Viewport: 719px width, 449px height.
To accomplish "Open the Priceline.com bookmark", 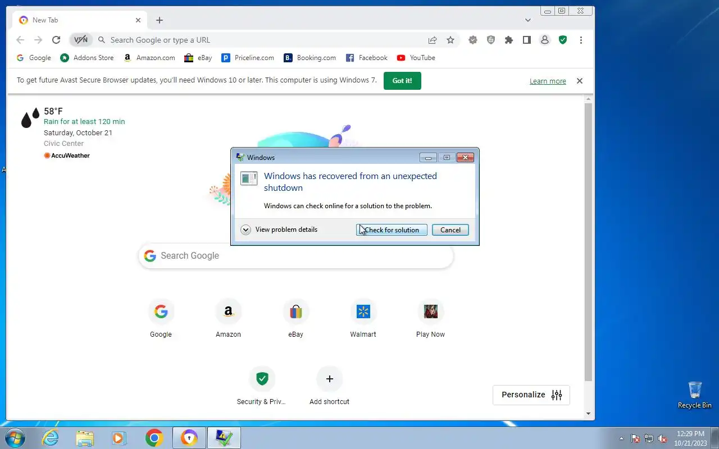I will pos(248,58).
